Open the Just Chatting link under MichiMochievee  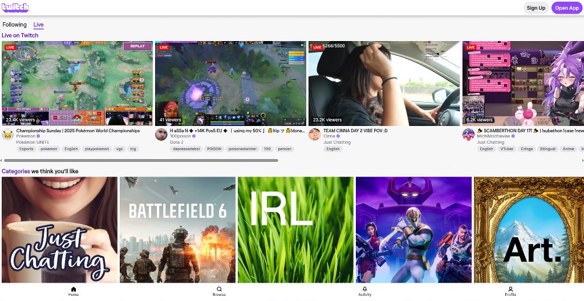pos(490,143)
